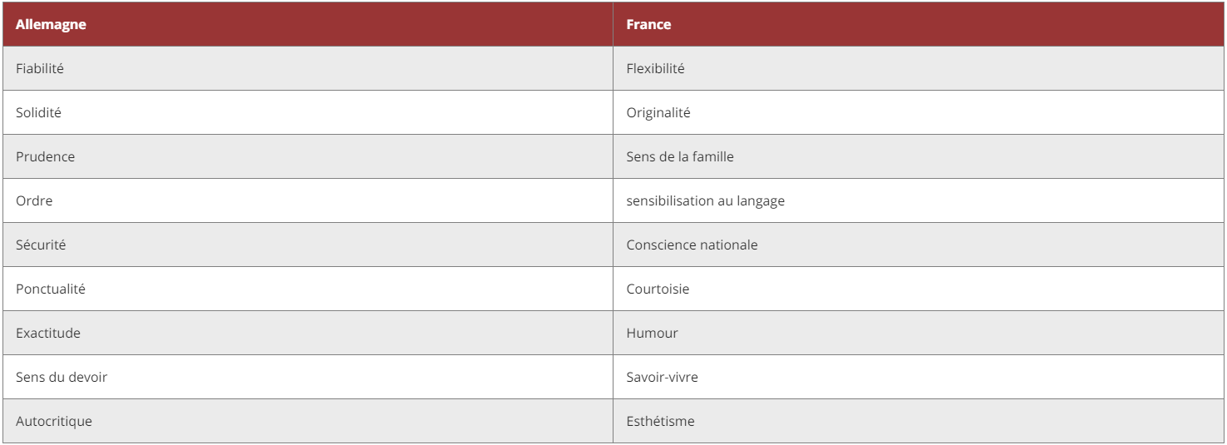Screen dimensions: 1227x445
Task: Click Conscience nationale cell
Action: (919, 245)
